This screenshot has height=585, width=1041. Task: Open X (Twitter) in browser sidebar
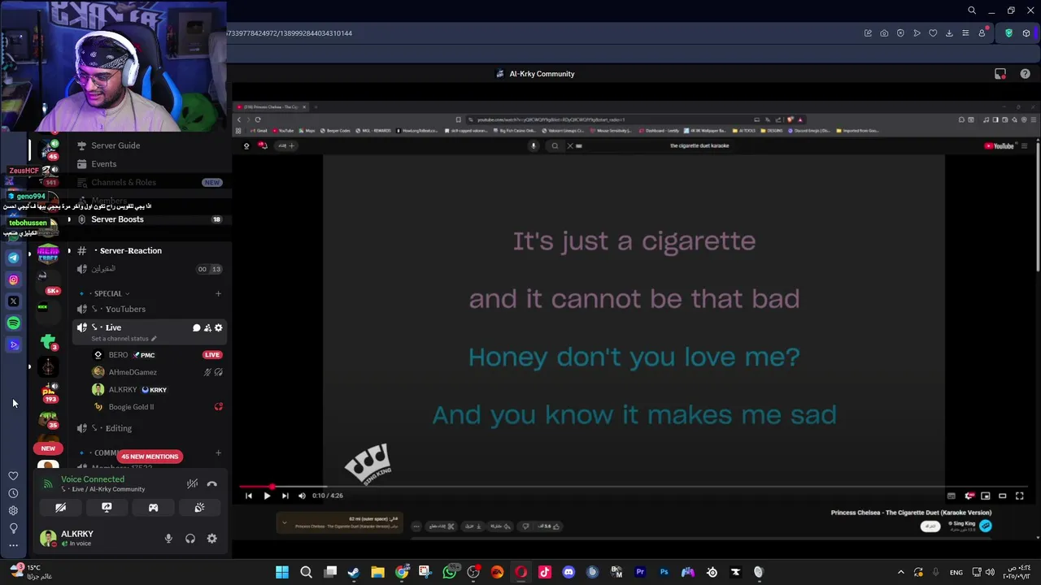[13, 301]
